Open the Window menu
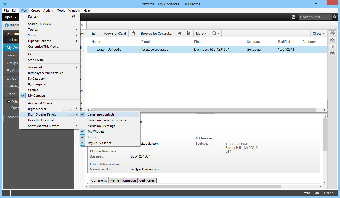This screenshot has height=198, width=340. 74,11
